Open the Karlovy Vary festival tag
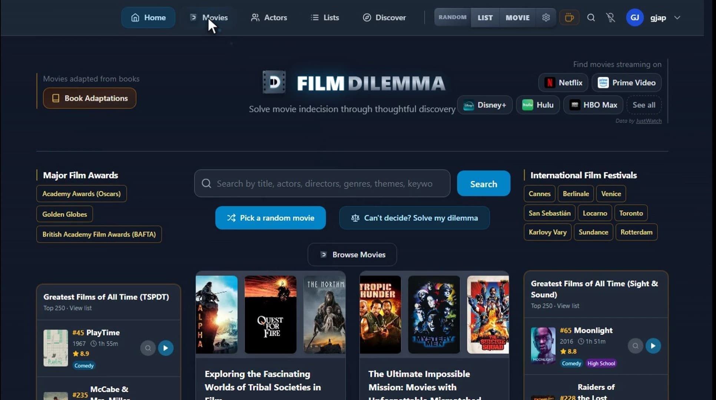The image size is (716, 400). point(547,232)
